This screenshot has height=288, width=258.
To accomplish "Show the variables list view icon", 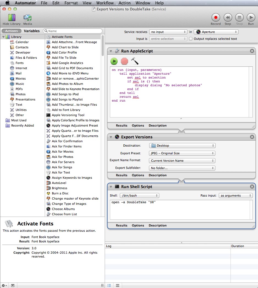I will tap(118, 286).
